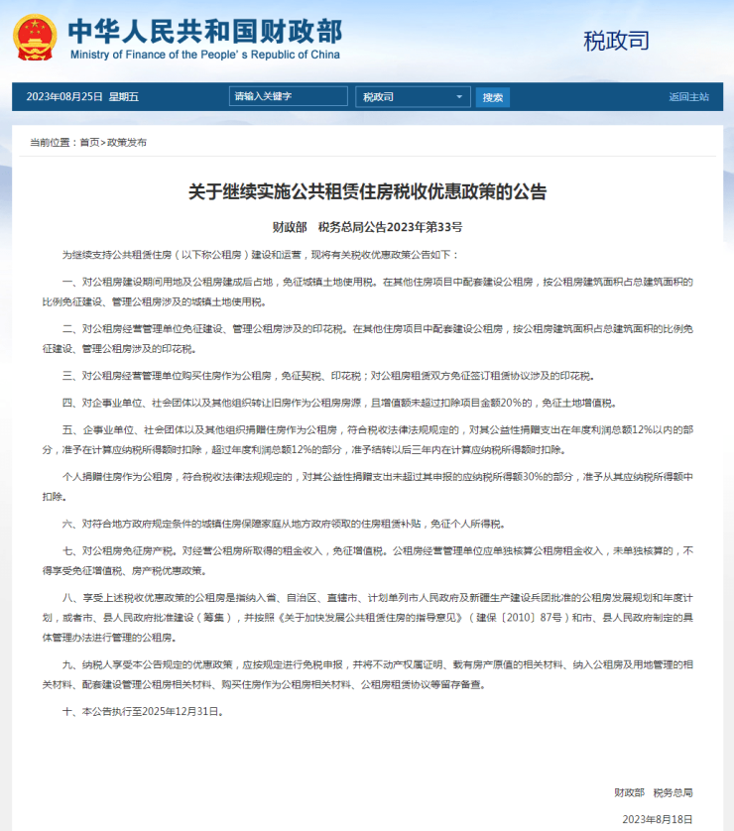This screenshot has width=734, height=831.
Task: Click the signature 财政部 税务总局
Action: (x=654, y=793)
